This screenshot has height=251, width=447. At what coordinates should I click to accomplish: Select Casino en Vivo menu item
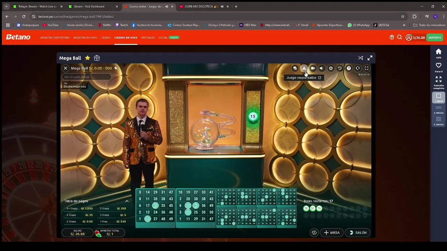pos(126,38)
